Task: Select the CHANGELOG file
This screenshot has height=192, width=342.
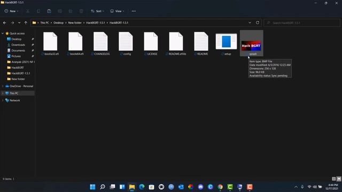Action: (100, 44)
